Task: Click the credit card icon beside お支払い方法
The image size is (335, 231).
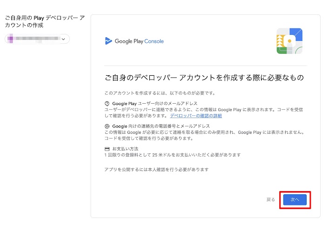Action: (x=107, y=149)
